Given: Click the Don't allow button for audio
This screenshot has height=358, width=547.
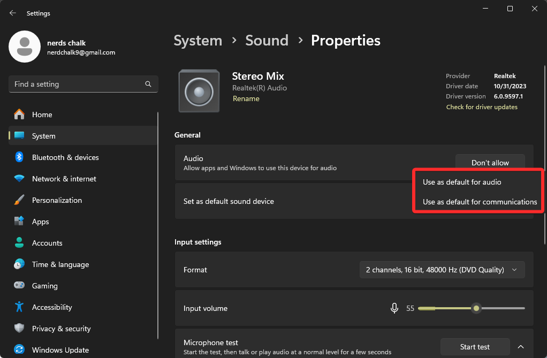Looking at the screenshot, I should (x=490, y=162).
